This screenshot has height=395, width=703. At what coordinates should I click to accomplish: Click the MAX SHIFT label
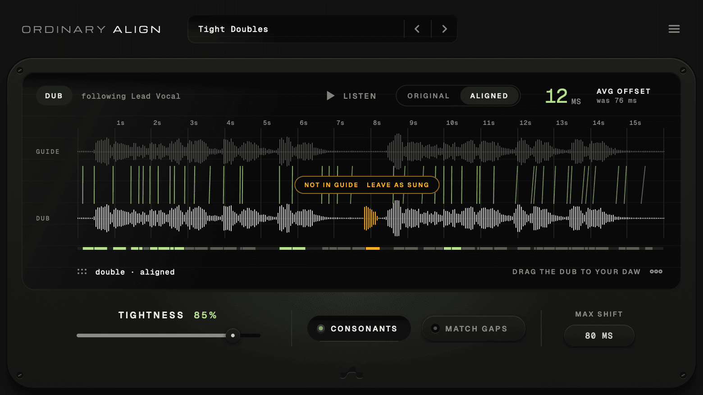pos(599,314)
